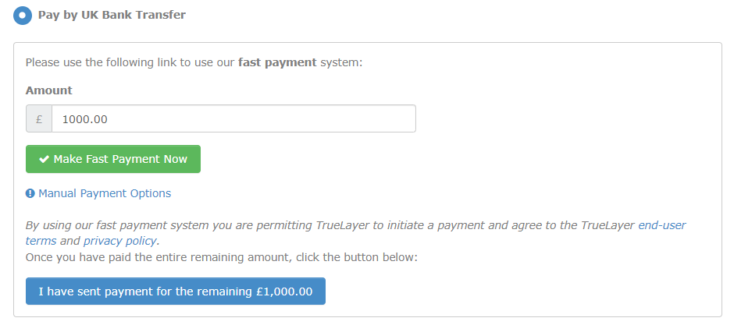Click the checkmark icon on the green button

click(x=45, y=159)
